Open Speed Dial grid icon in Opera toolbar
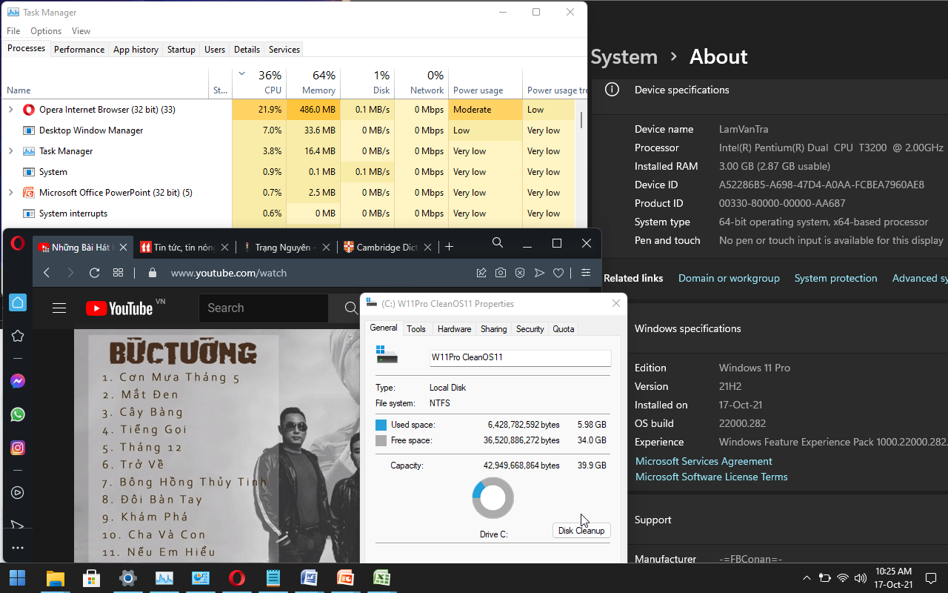The image size is (948, 593). 118,273
